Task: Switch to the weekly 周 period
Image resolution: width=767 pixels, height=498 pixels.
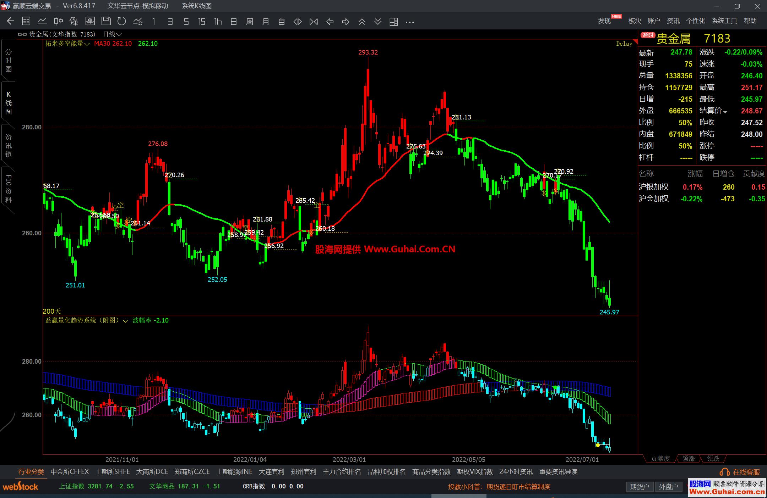Action: 250,22
